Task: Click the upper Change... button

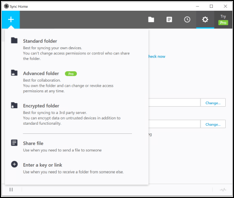Action: tap(213, 103)
